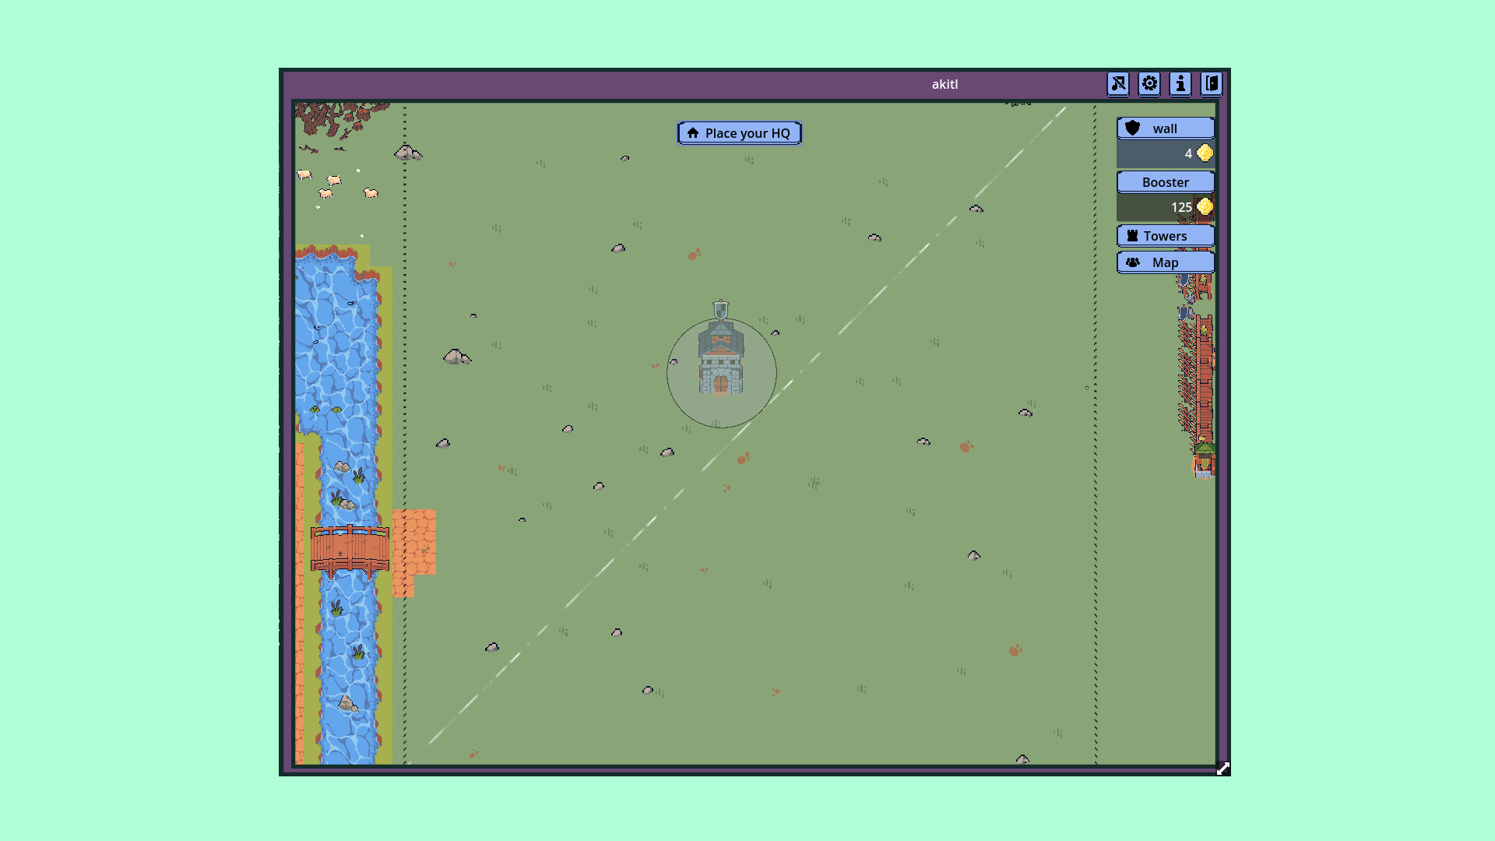Click the castle HQ preview on the field
The height and width of the screenshot is (841, 1495).
(x=719, y=362)
